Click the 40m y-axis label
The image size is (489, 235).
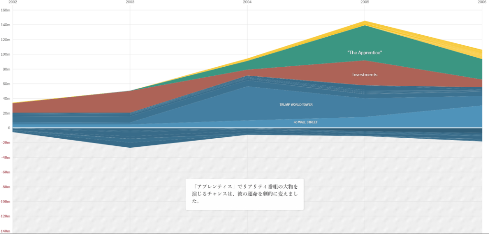click(x=5, y=99)
